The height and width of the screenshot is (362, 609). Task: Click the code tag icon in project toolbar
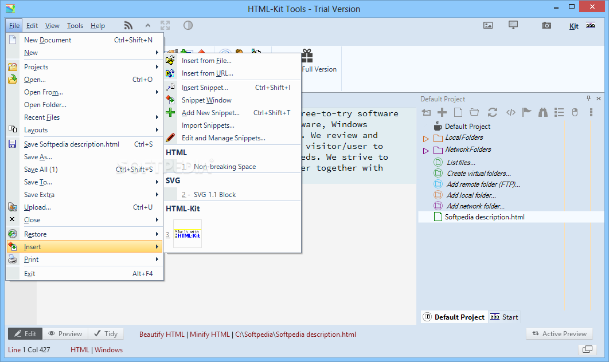pyautogui.click(x=511, y=112)
